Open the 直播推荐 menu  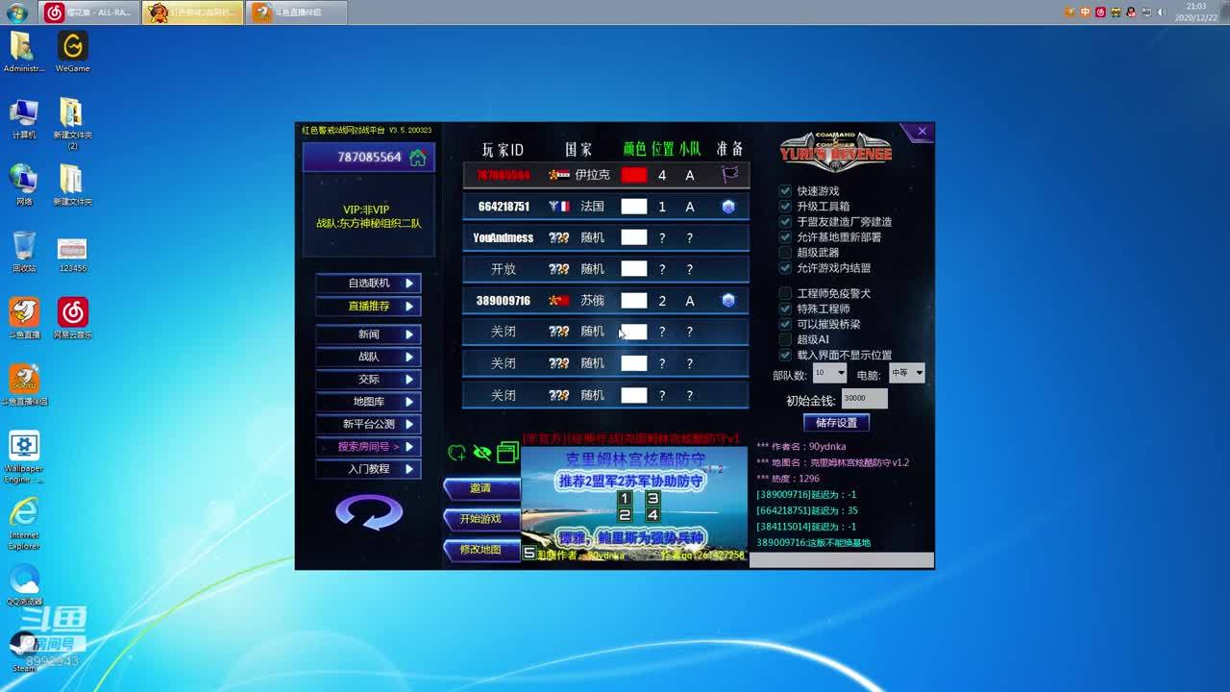[x=368, y=307]
